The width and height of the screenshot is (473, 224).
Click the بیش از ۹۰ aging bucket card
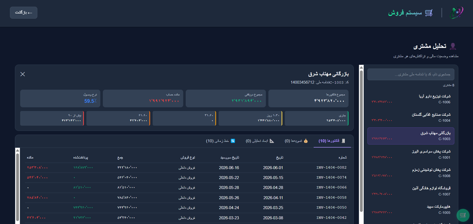tap(52, 118)
